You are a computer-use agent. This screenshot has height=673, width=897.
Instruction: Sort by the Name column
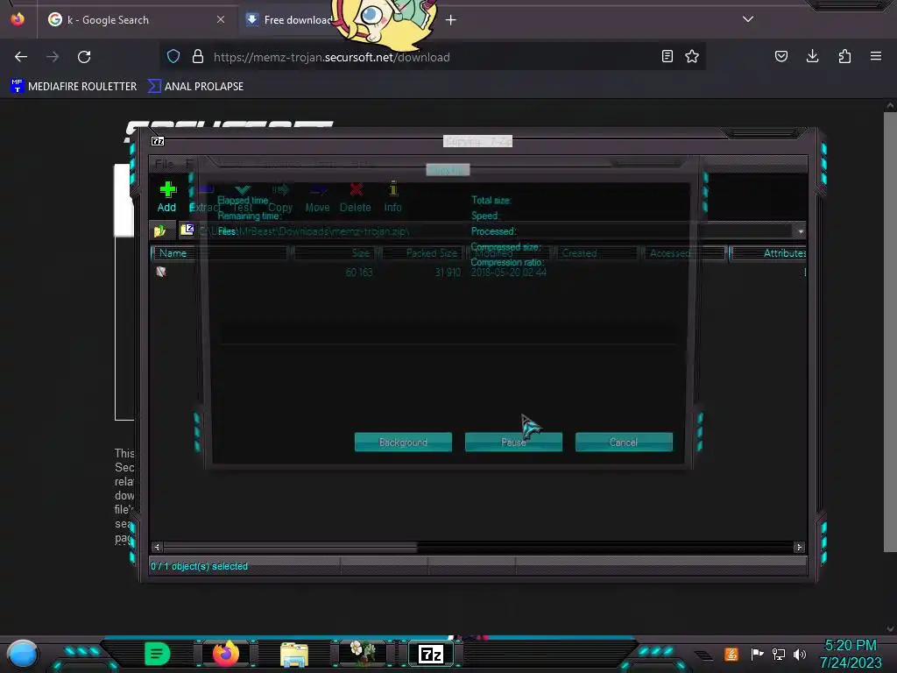pos(220,253)
